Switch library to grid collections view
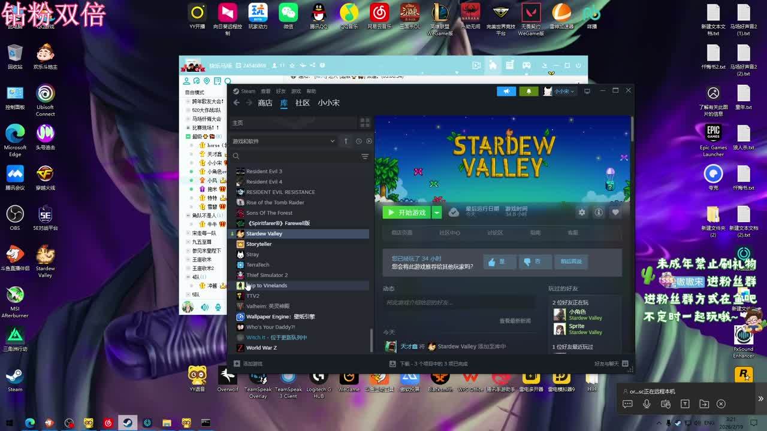 (x=364, y=123)
